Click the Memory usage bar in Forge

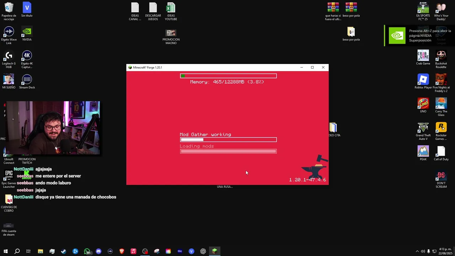(x=228, y=76)
